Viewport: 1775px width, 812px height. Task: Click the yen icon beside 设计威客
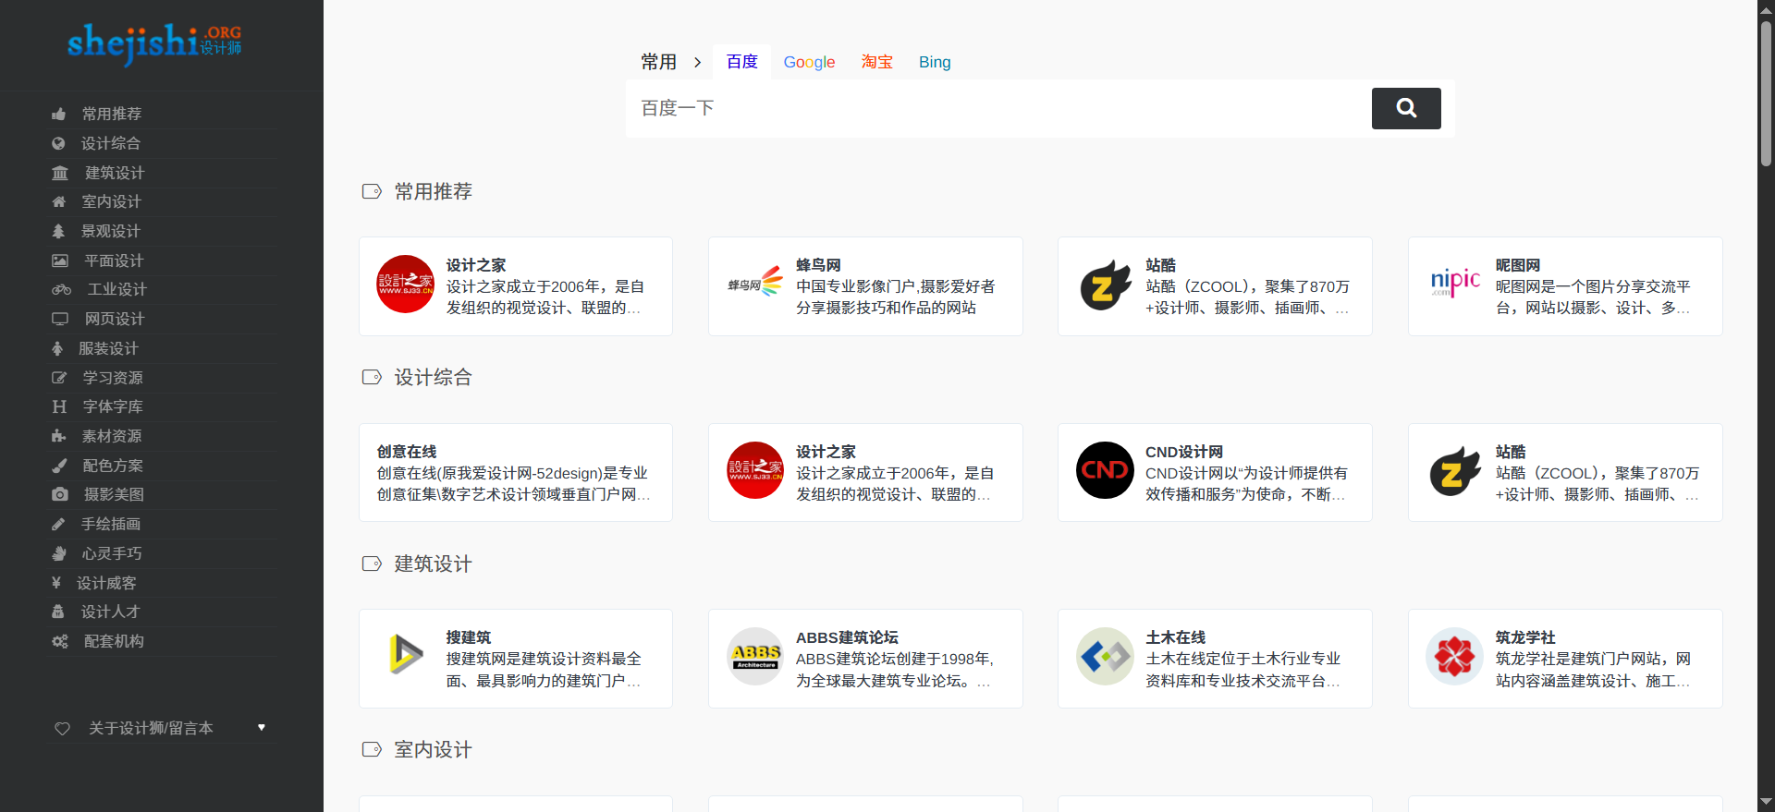pyautogui.click(x=56, y=583)
